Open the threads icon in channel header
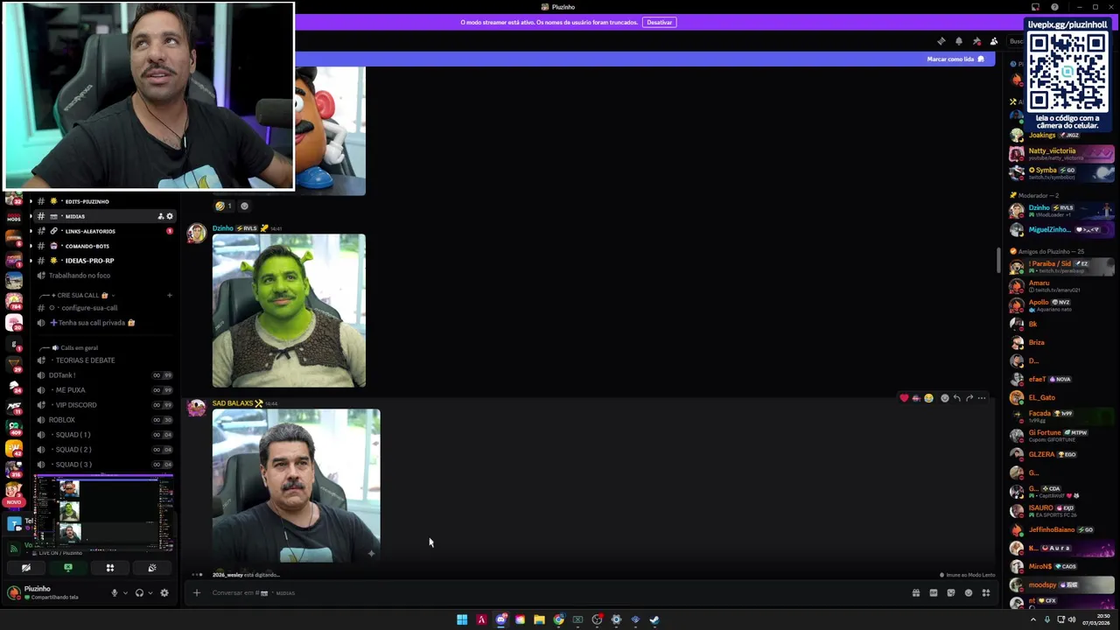1120x630 pixels. (941, 41)
